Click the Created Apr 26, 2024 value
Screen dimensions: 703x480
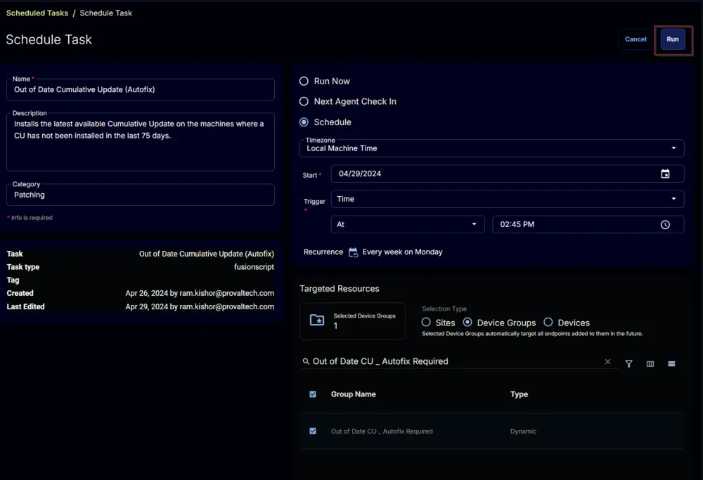pyautogui.click(x=200, y=293)
